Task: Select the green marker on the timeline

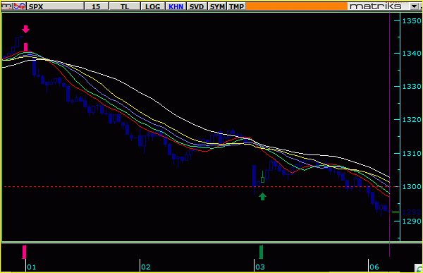Action: 261,252
